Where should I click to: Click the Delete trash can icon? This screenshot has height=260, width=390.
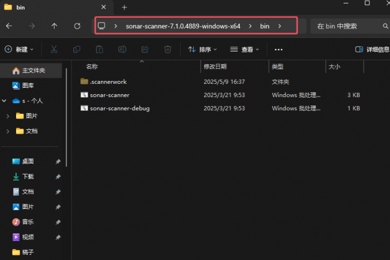(x=167, y=49)
